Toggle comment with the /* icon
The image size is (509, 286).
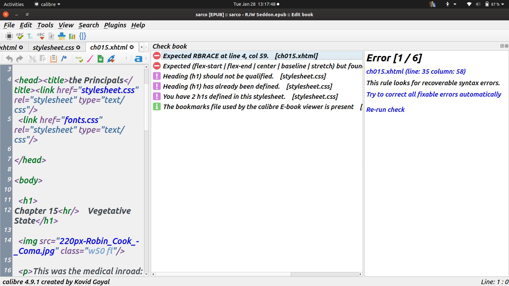click(64, 58)
